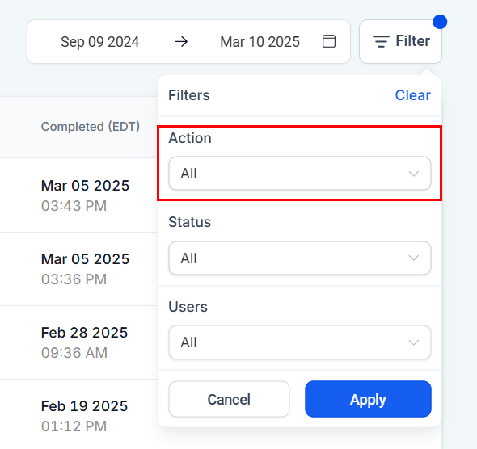Click the Action dropdown chevron

414,174
